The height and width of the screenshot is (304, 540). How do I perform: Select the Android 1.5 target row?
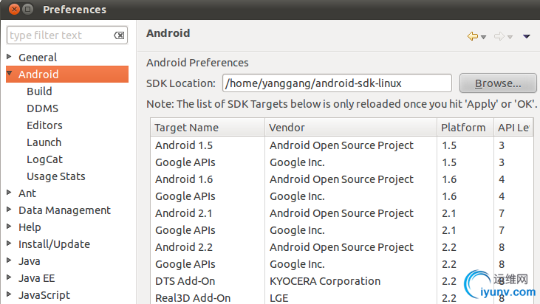[x=342, y=145]
